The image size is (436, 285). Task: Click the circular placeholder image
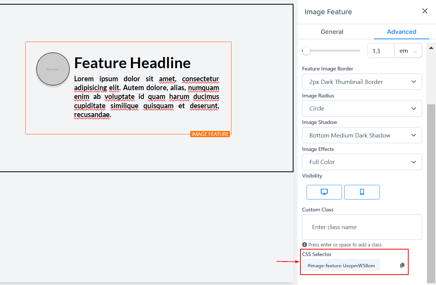[x=53, y=69]
